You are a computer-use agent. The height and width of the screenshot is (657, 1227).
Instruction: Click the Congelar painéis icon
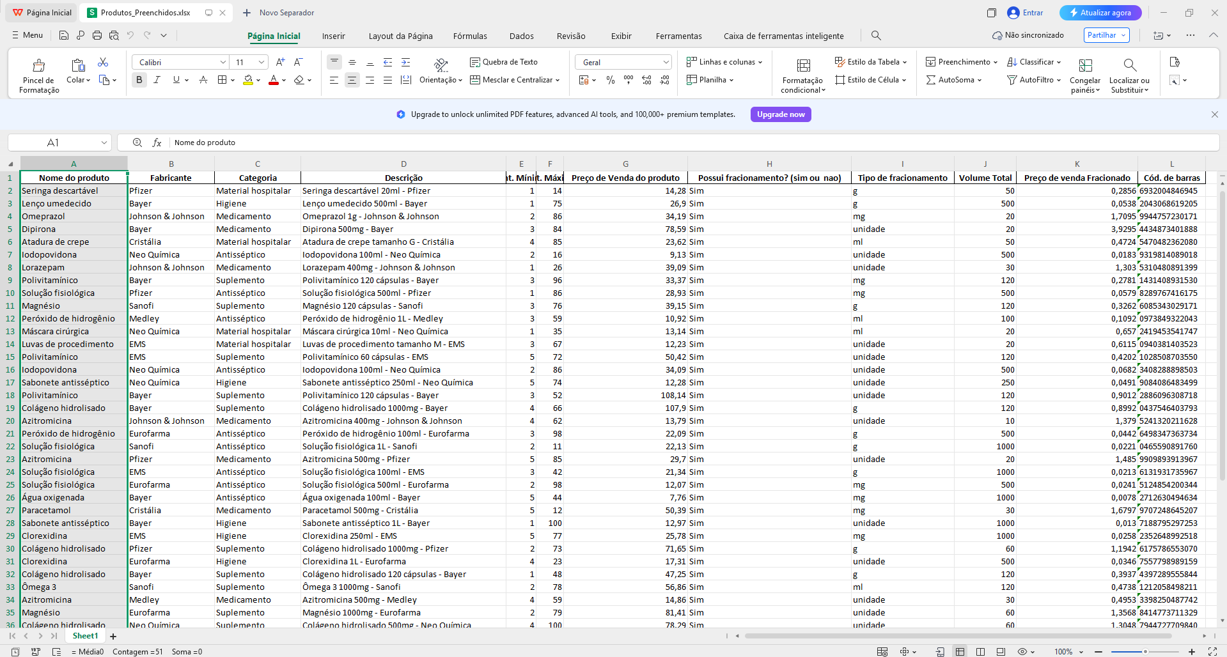[x=1085, y=65]
